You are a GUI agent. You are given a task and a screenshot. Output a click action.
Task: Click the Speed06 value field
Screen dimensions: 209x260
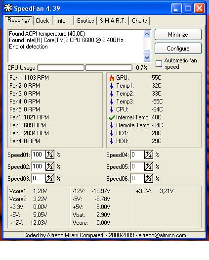pyautogui.click(x=137, y=178)
